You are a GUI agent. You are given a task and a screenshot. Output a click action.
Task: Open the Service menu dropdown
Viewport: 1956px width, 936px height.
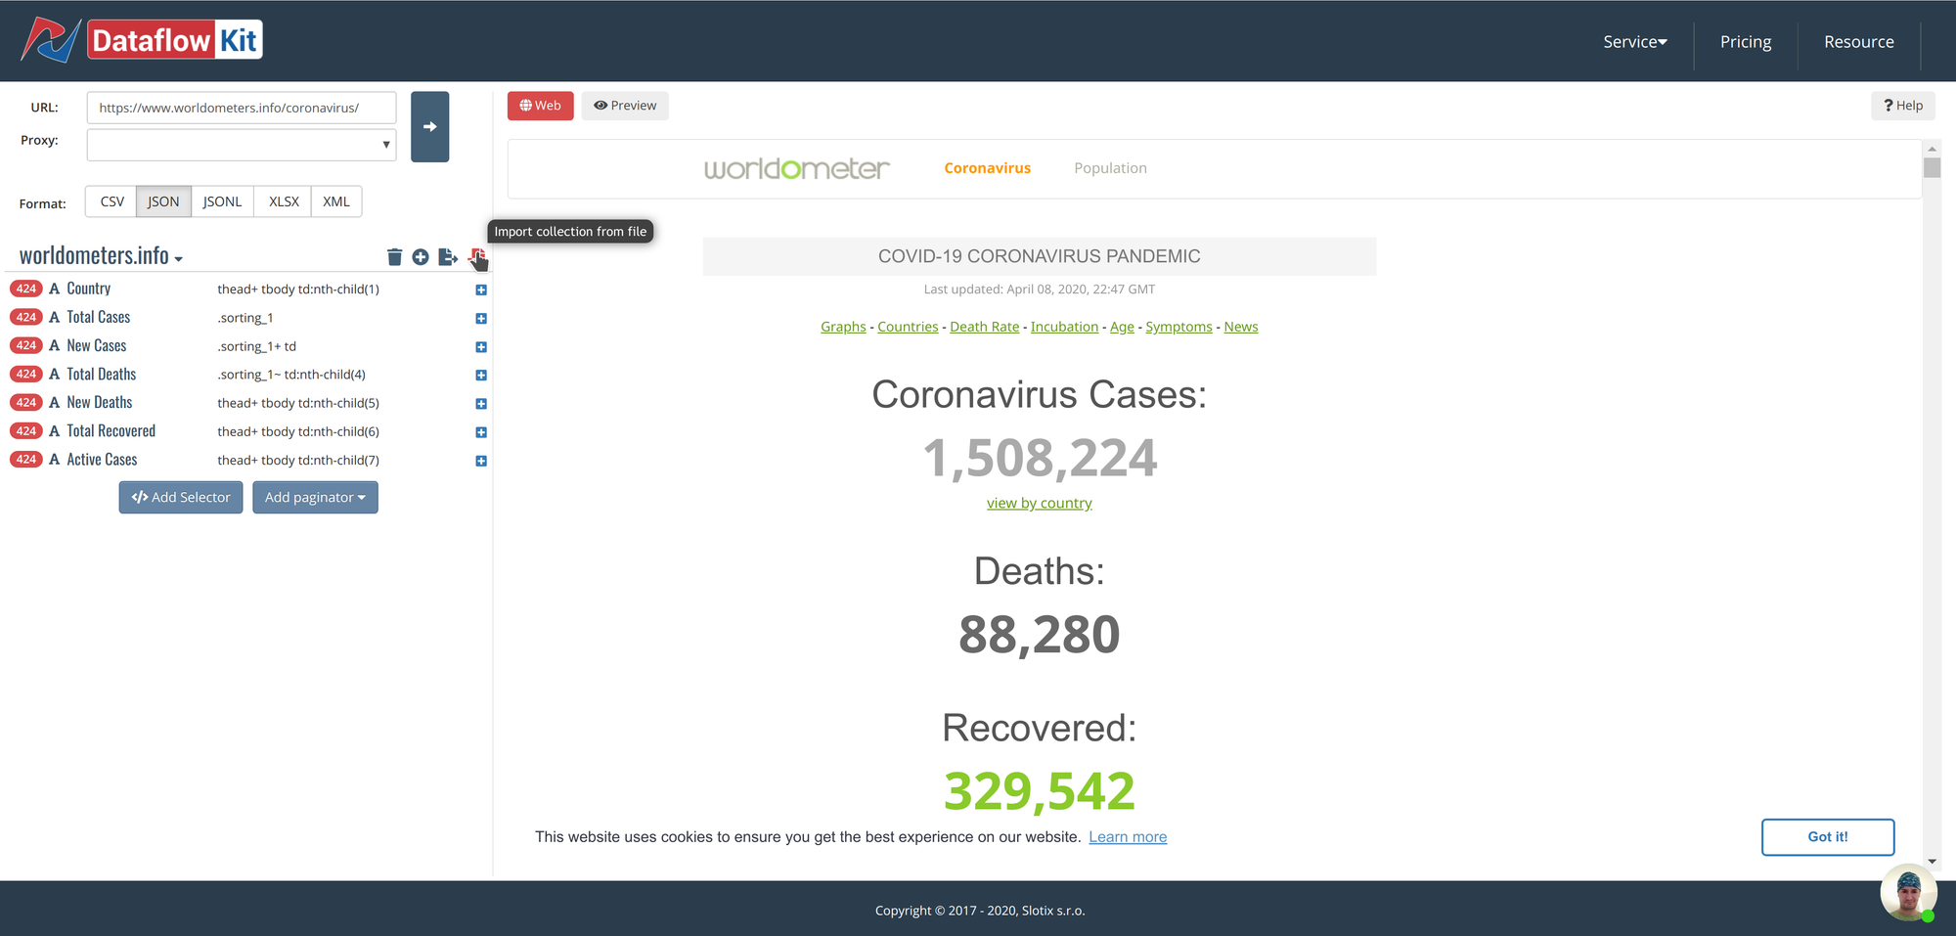coord(1635,42)
